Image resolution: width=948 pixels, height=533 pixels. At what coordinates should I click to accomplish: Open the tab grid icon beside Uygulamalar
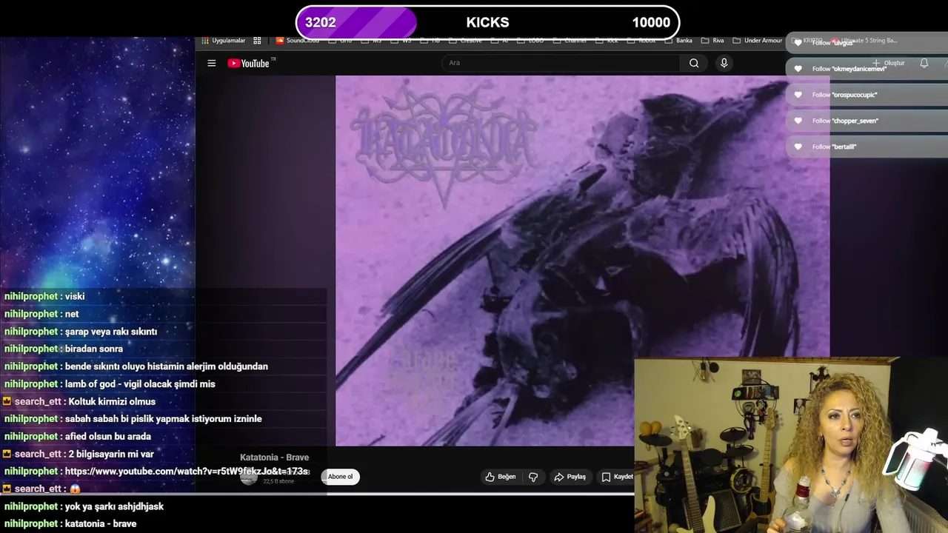point(257,41)
